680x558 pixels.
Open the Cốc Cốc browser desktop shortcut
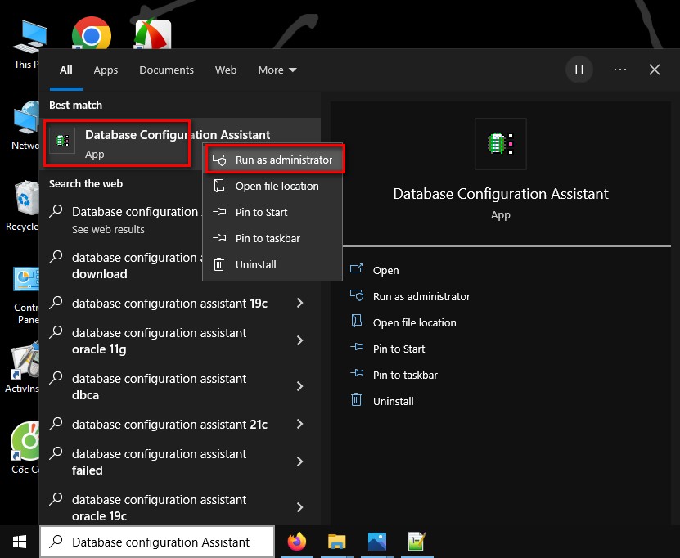[25, 448]
